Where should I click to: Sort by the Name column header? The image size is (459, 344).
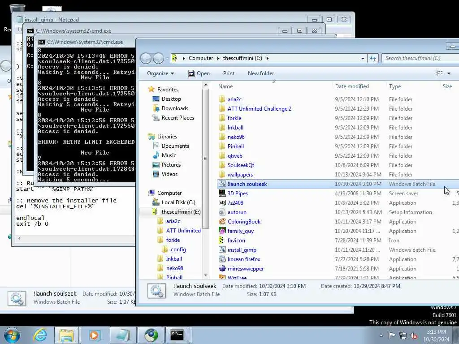pyautogui.click(x=274, y=86)
